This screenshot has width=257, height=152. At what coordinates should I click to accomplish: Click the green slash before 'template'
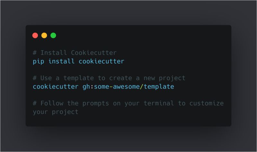(x=142, y=87)
